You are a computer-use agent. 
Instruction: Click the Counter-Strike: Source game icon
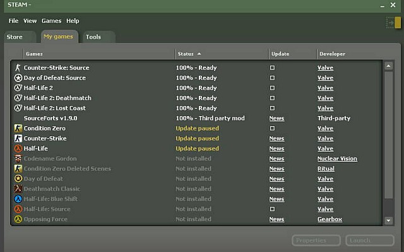click(x=18, y=67)
